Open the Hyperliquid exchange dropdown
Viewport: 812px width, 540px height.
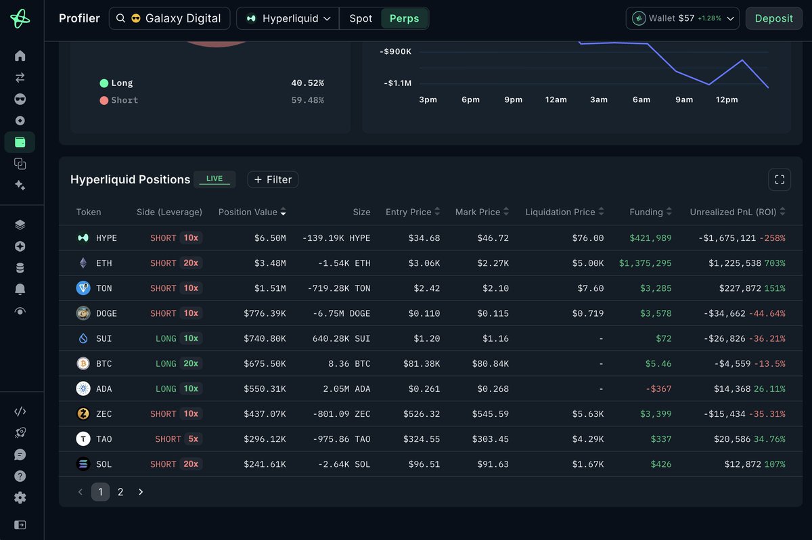coord(288,18)
